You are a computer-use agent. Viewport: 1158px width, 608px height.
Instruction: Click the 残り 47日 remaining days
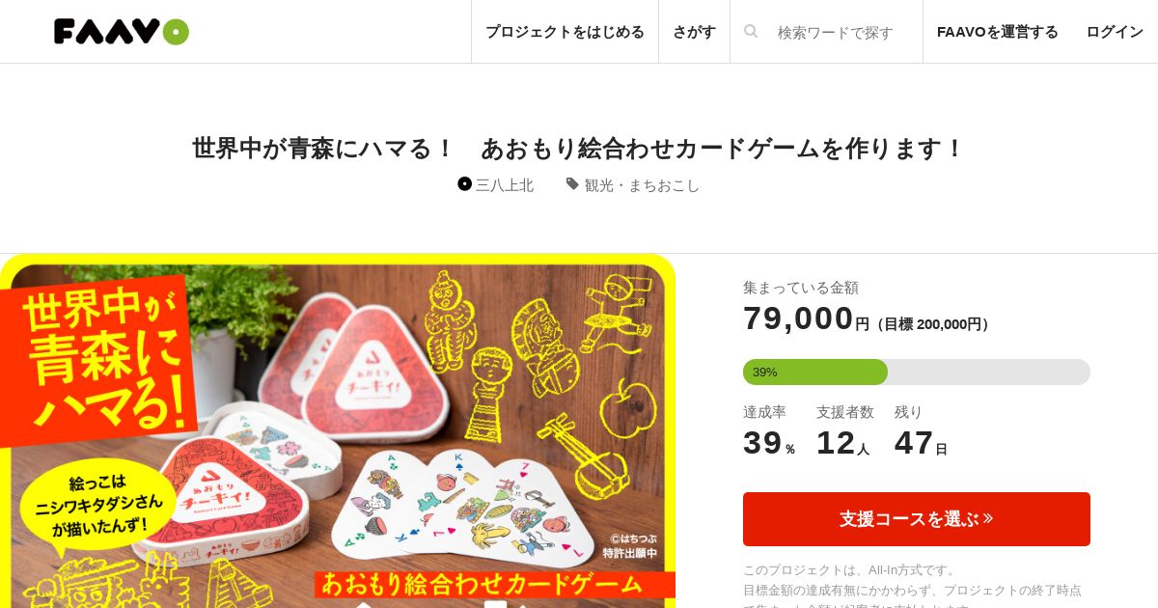921,431
